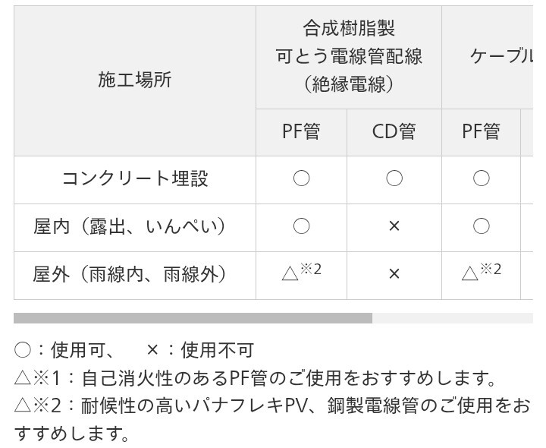
Task: Click cable PF管 circle in コンクリート埋設 row
Action: pos(481,179)
